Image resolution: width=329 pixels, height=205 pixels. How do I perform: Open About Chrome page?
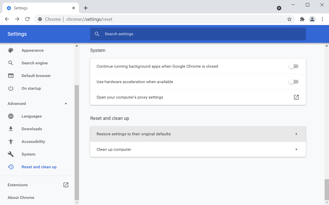tap(21, 198)
